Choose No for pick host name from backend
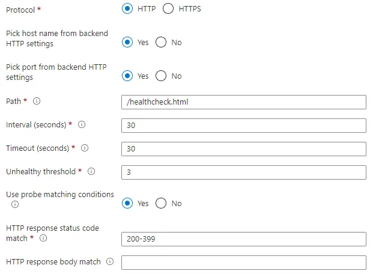 [161, 43]
